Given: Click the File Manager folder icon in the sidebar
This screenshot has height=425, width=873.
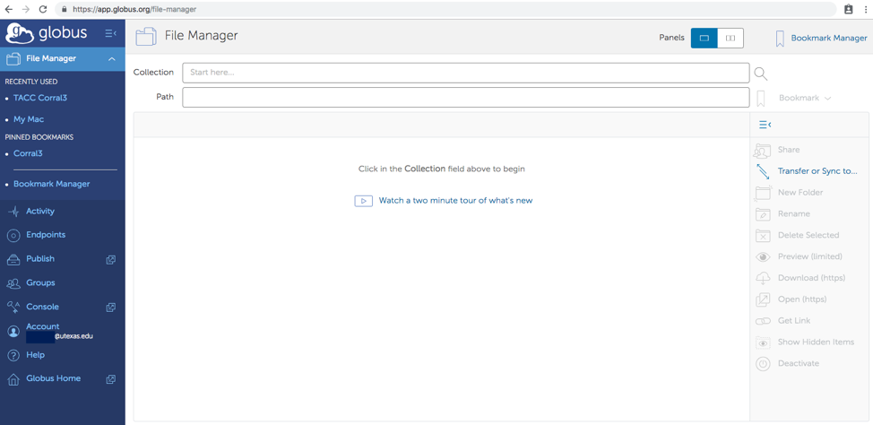Looking at the screenshot, I should point(13,58).
